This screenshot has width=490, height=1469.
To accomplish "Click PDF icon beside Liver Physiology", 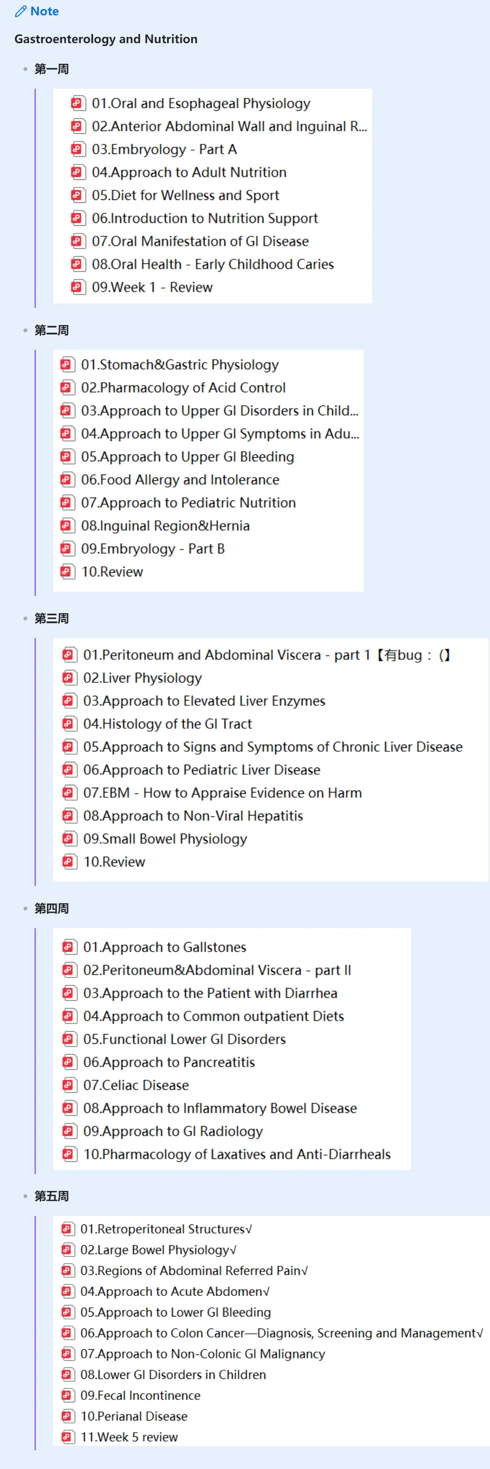I will point(69,678).
